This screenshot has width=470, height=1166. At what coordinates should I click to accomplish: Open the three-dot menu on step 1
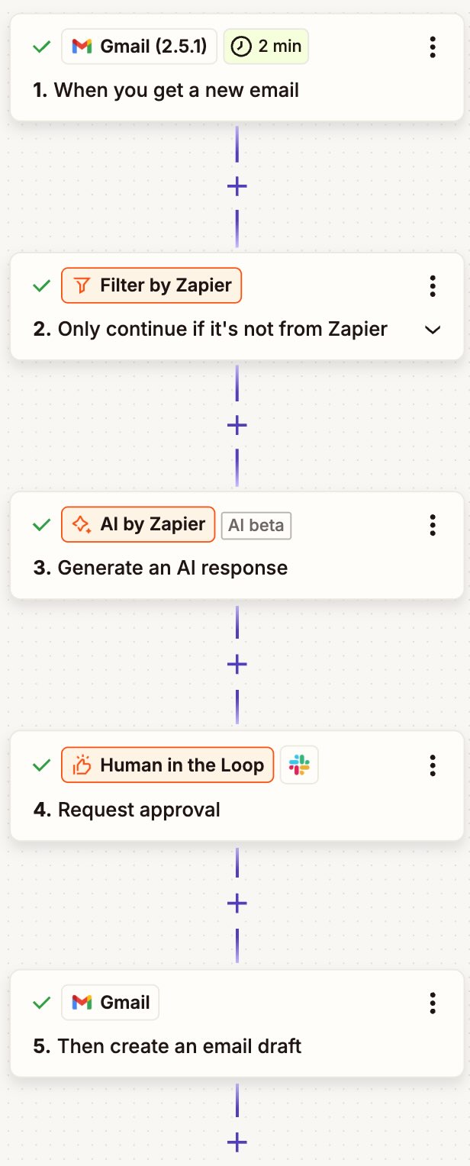(433, 47)
